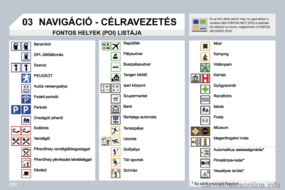Screen dimensions: 285x190
Task: Click the Iskola school children icon
Action: click(x=205, y=110)
